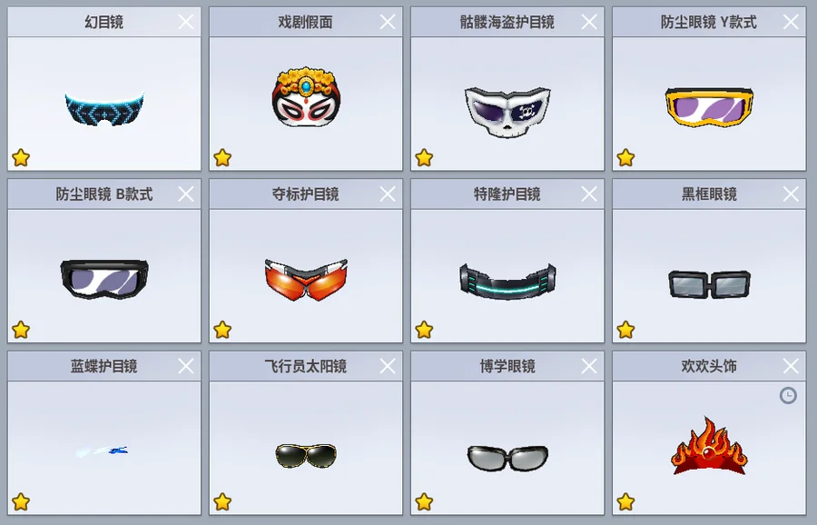Select the 欢欢头饰 flame headpiece
The image size is (817, 525).
pos(709,446)
